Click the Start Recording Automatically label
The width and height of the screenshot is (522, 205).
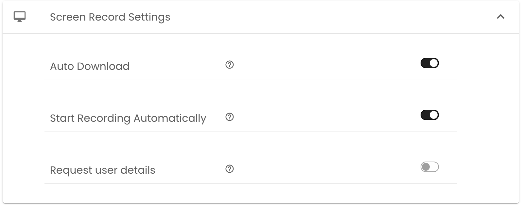[128, 118]
